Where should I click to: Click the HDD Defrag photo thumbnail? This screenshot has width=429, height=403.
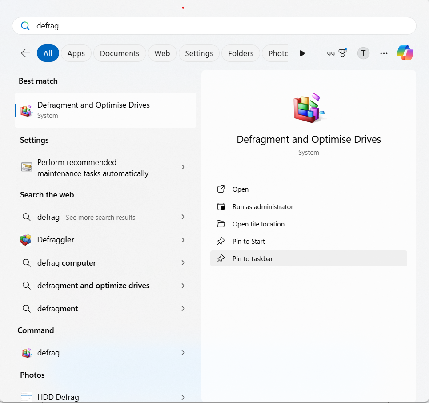point(27,396)
